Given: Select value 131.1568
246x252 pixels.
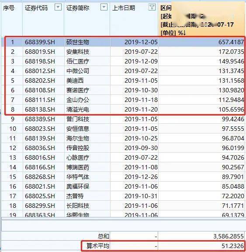Looking at the screenshot, I should [231, 80].
